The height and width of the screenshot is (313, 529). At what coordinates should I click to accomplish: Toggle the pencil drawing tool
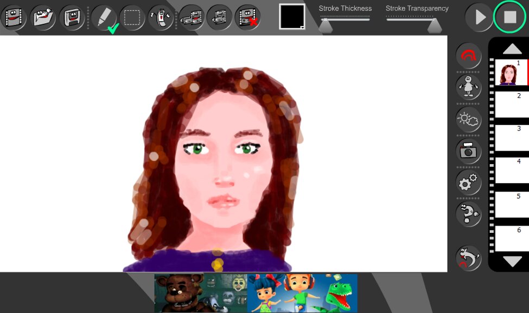tap(103, 17)
